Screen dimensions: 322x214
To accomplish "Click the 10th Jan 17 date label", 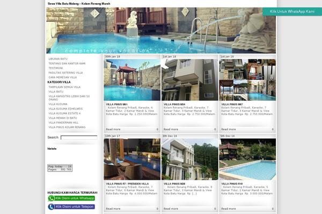I will coord(113,136).
